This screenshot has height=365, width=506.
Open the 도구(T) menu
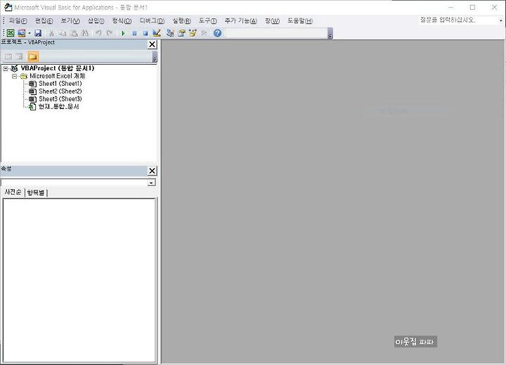pos(207,20)
